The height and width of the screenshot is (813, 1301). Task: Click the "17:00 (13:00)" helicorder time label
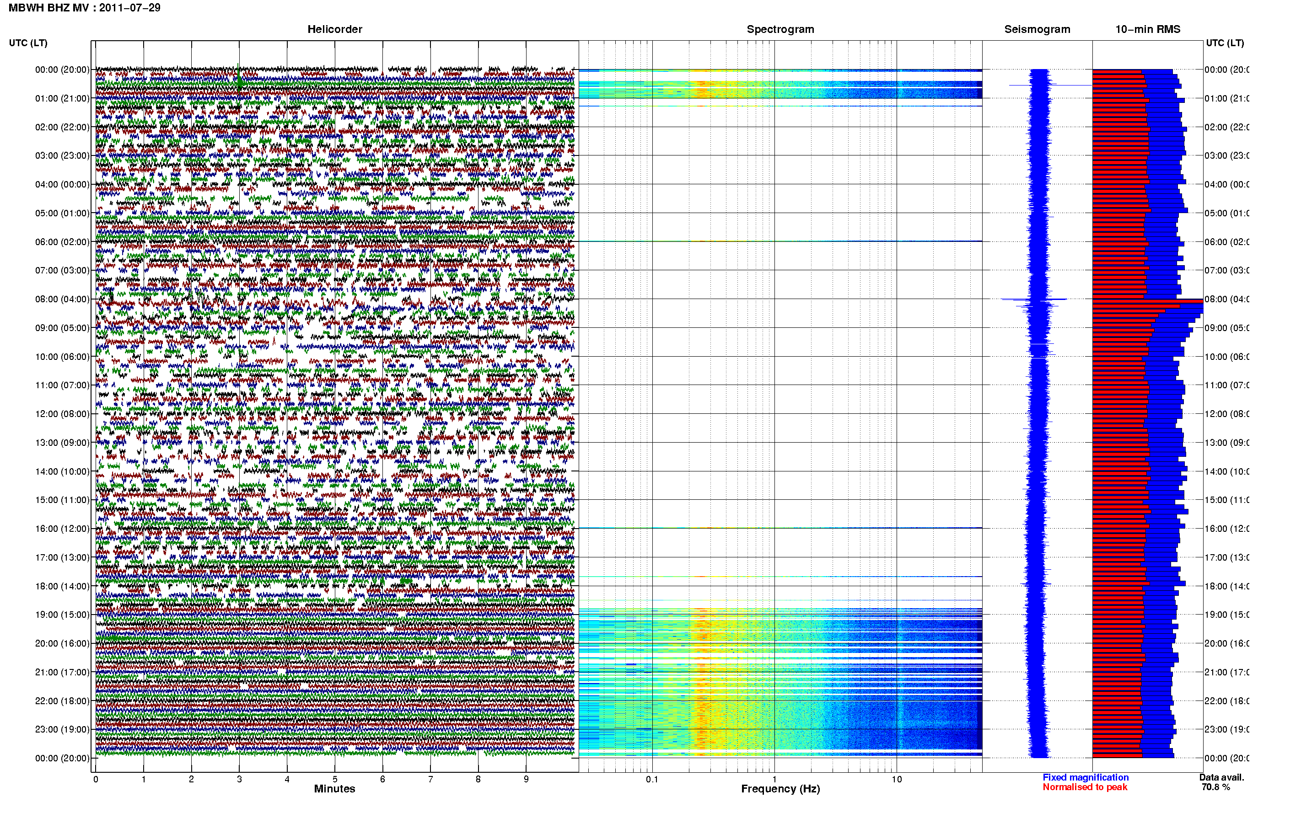pyautogui.click(x=62, y=557)
